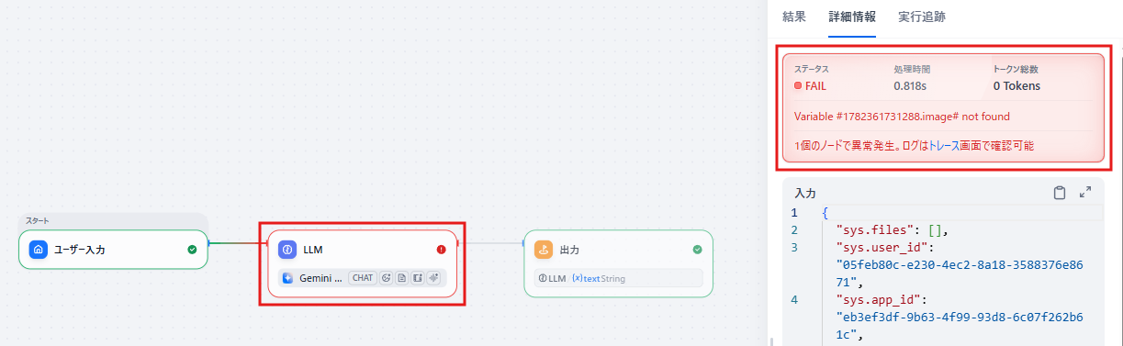Switch to the 結果 tab

pos(794,17)
